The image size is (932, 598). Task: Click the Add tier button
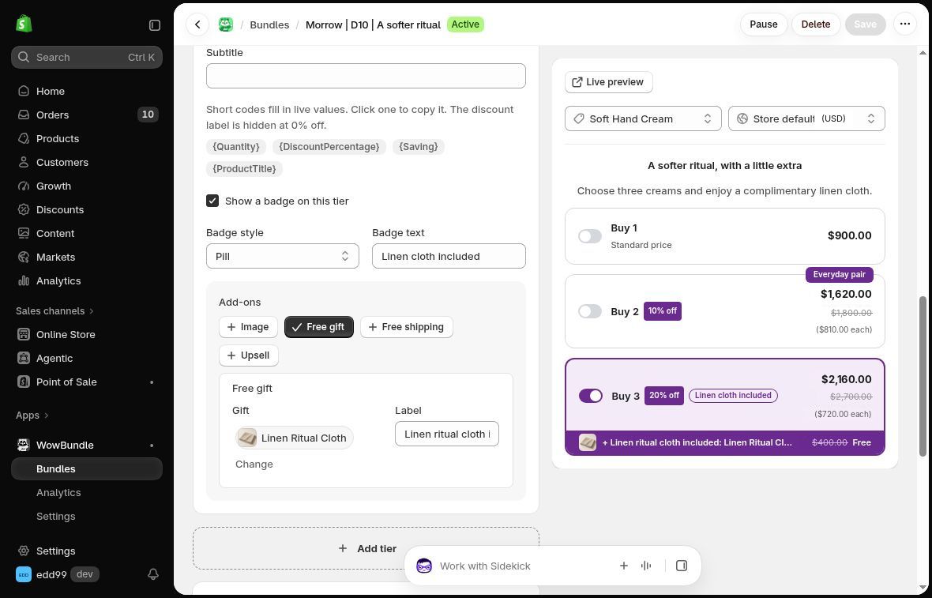[366, 549]
